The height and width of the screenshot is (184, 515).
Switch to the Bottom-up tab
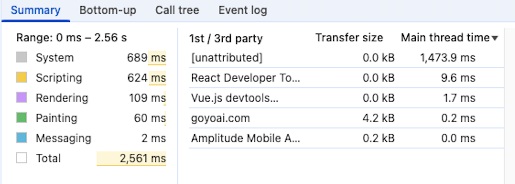coord(108,10)
